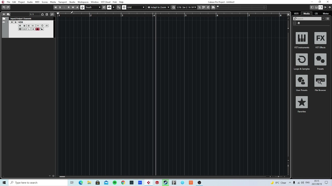Open the File menu
The image size is (332, 186).
click(x=8, y=2)
